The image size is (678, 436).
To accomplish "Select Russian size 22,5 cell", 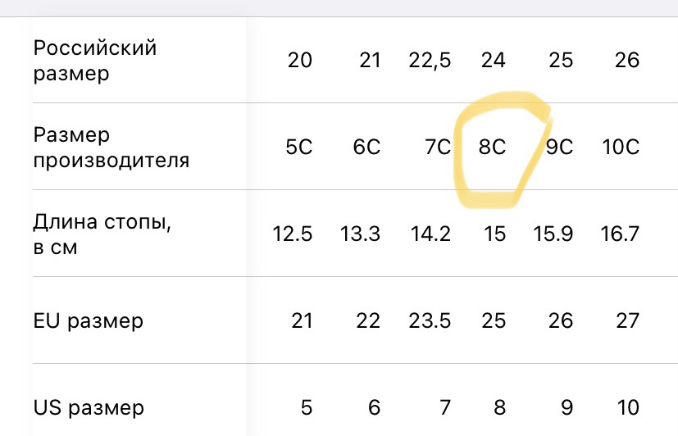I will (430, 60).
